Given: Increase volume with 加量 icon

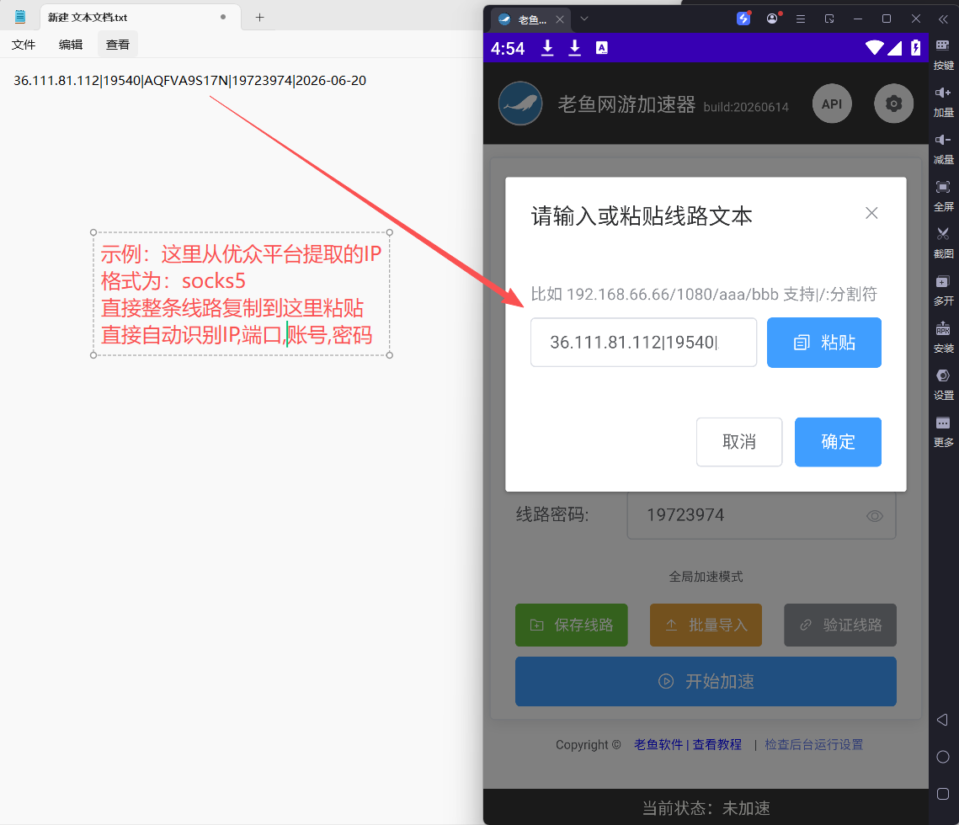Looking at the screenshot, I should point(943,102).
